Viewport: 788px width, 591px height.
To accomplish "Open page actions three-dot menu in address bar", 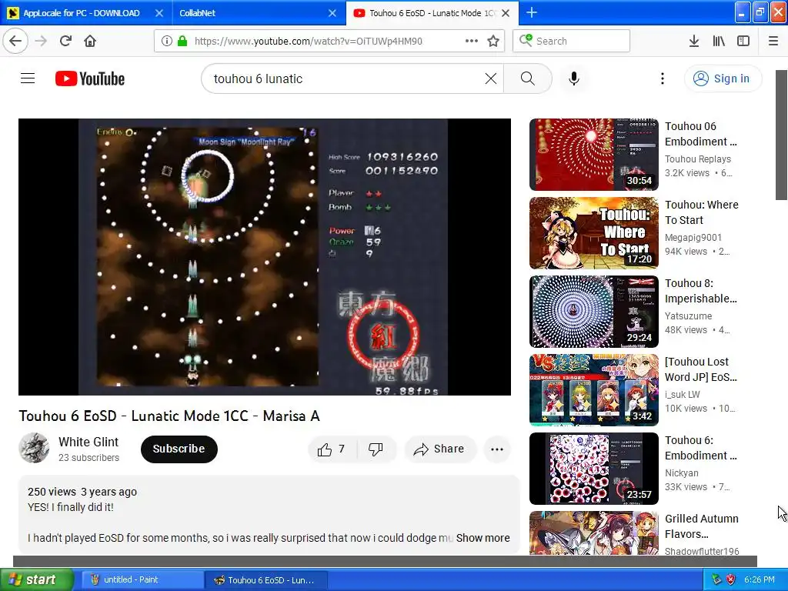I will pyautogui.click(x=472, y=41).
